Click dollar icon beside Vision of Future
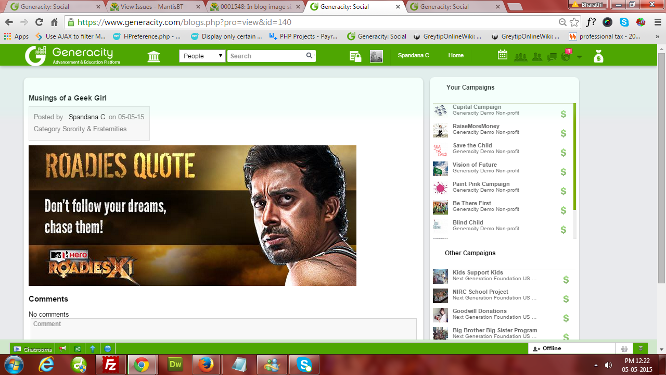Screen dimensions: 666x375 tap(563, 172)
